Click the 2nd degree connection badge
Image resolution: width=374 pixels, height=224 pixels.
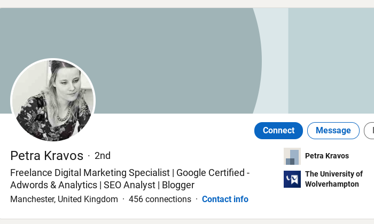pyautogui.click(x=103, y=156)
